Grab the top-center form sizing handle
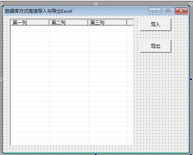Image resolution: width=193 pixels, height=155 pixels. 96,4
